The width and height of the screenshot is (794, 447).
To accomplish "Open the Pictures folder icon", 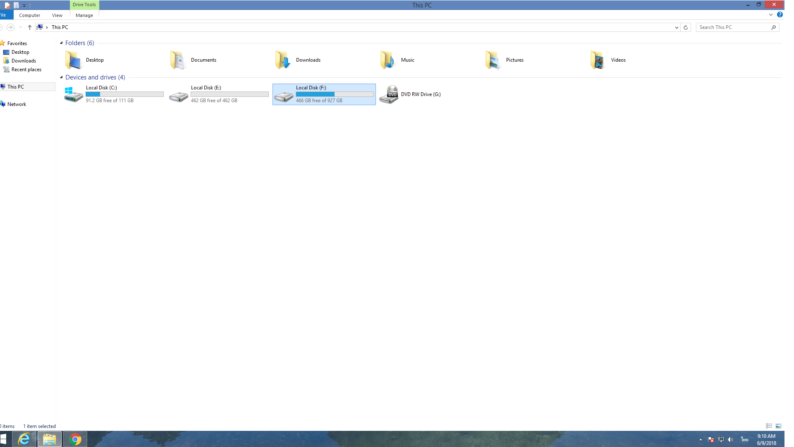I will point(493,60).
